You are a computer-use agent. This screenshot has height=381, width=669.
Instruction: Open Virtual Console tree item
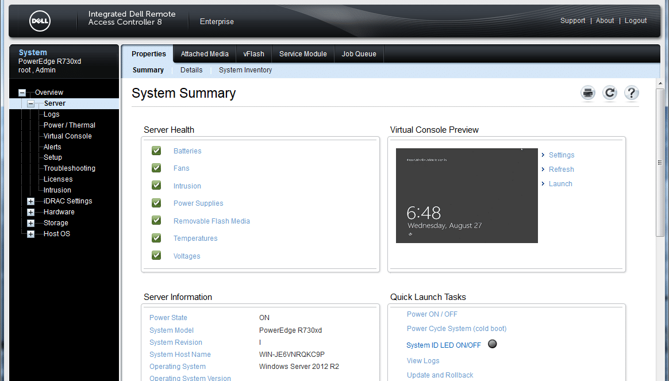point(67,136)
